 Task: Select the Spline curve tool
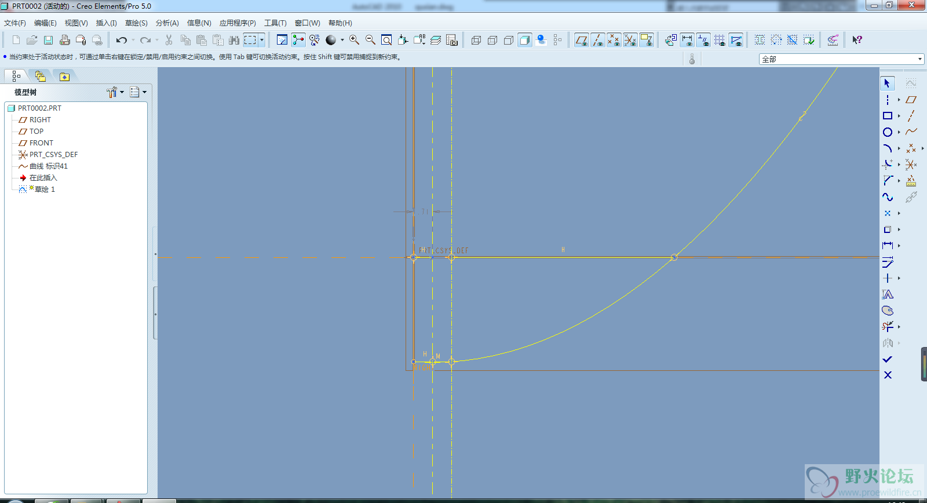point(888,197)
